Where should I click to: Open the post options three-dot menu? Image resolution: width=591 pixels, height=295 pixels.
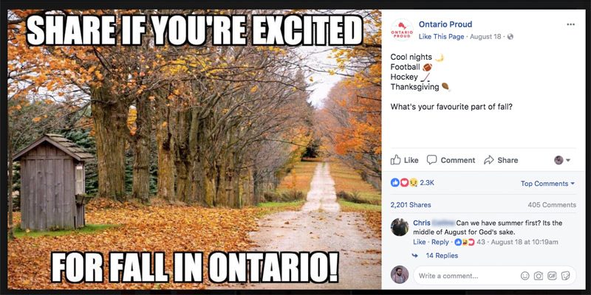point(570,24)
